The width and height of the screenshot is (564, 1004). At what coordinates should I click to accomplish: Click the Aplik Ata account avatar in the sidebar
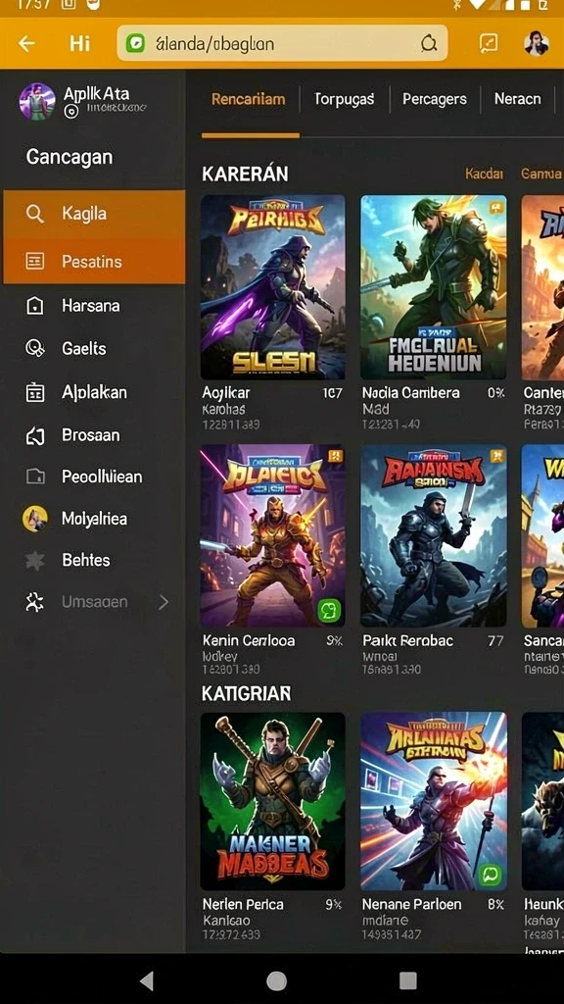tap(37, 101)
